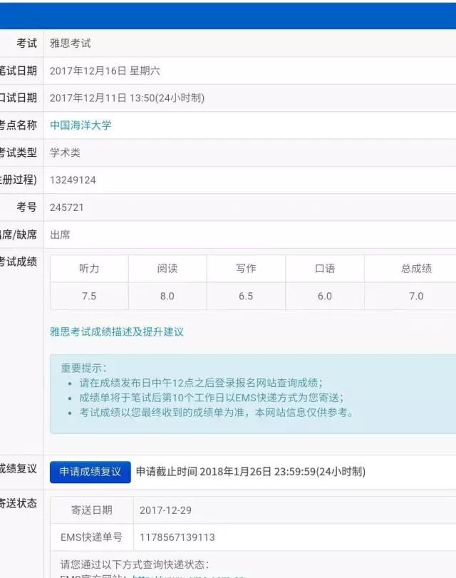Click the 成绩复议 row label
Screen dimensions: 456x578
pos(18,468)
